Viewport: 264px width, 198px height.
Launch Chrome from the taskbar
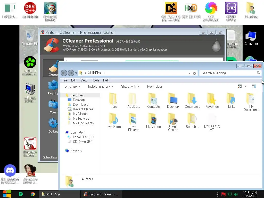[33, 194]
